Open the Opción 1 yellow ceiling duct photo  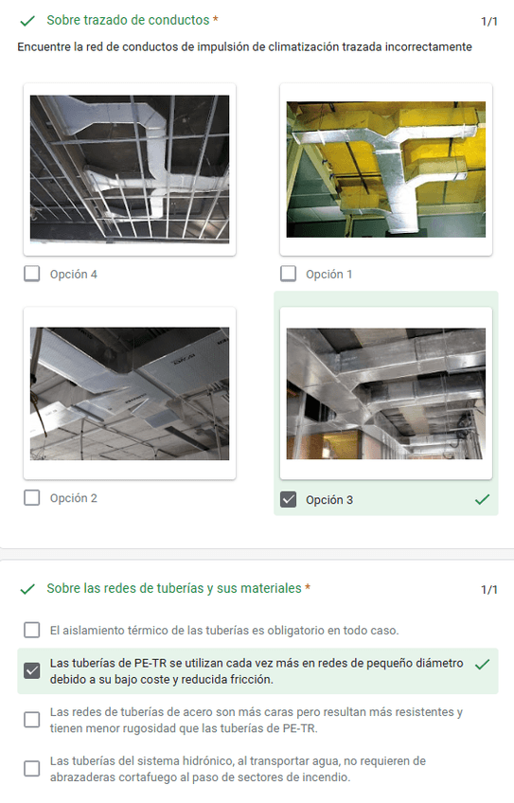(x=386, y=169)
